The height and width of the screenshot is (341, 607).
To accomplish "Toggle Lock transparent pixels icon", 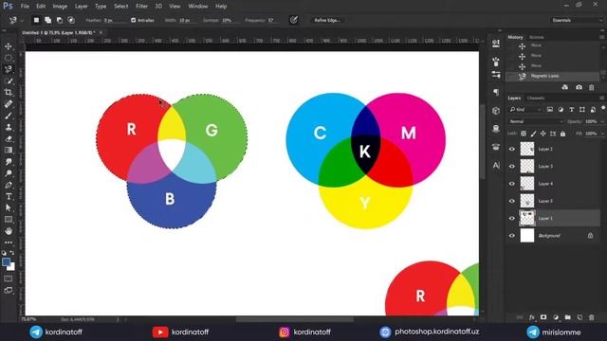I will coord(524,134).
